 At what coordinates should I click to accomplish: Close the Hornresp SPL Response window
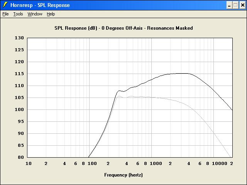click(243, 5)
